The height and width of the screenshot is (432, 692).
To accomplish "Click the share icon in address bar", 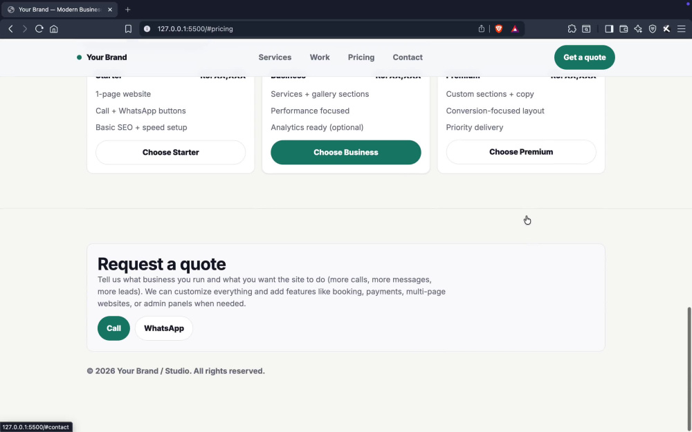I will click(481, 28).
